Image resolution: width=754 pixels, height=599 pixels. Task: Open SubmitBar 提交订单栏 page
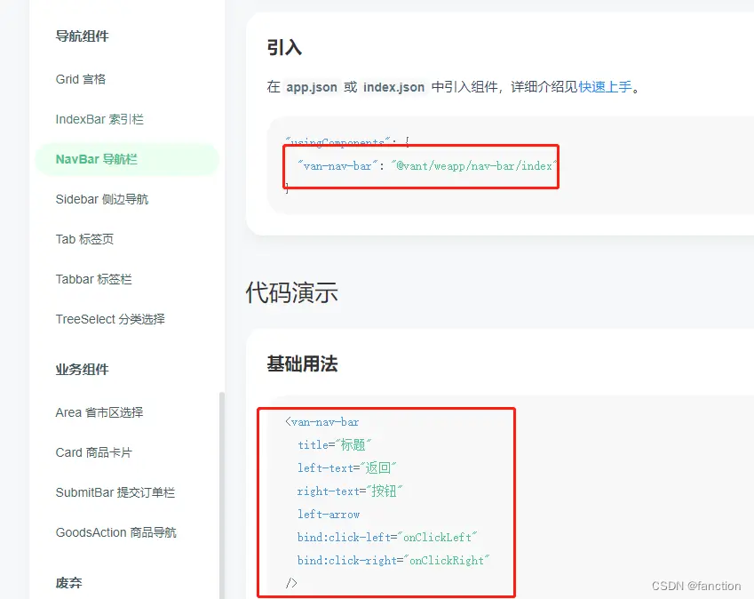tap(115, 492)
